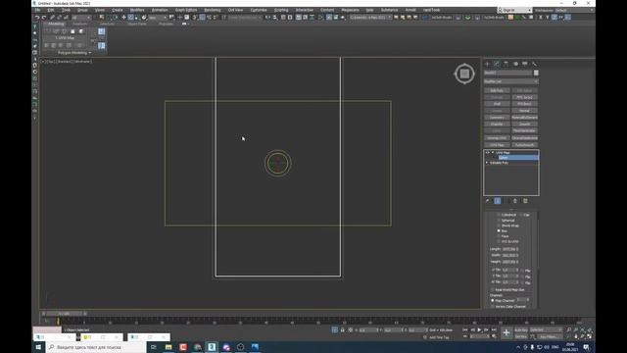627x353 pixels.
Task: Expand Editable Poly in modifier stack
Action: pos(487,163)
